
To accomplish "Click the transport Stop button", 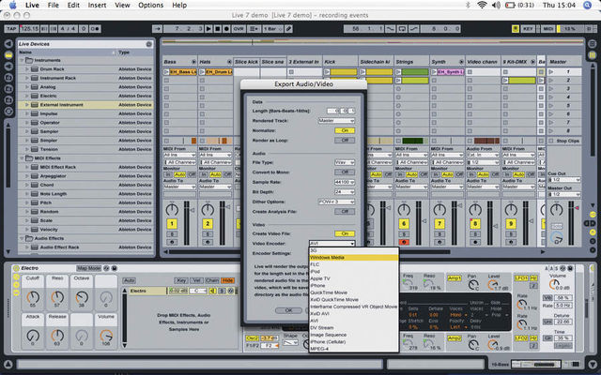I will click(x=217, y=29).
